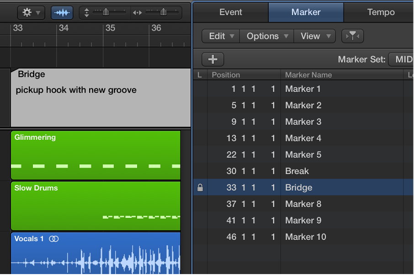Open the View dropdown menu

tap(314, 36)
